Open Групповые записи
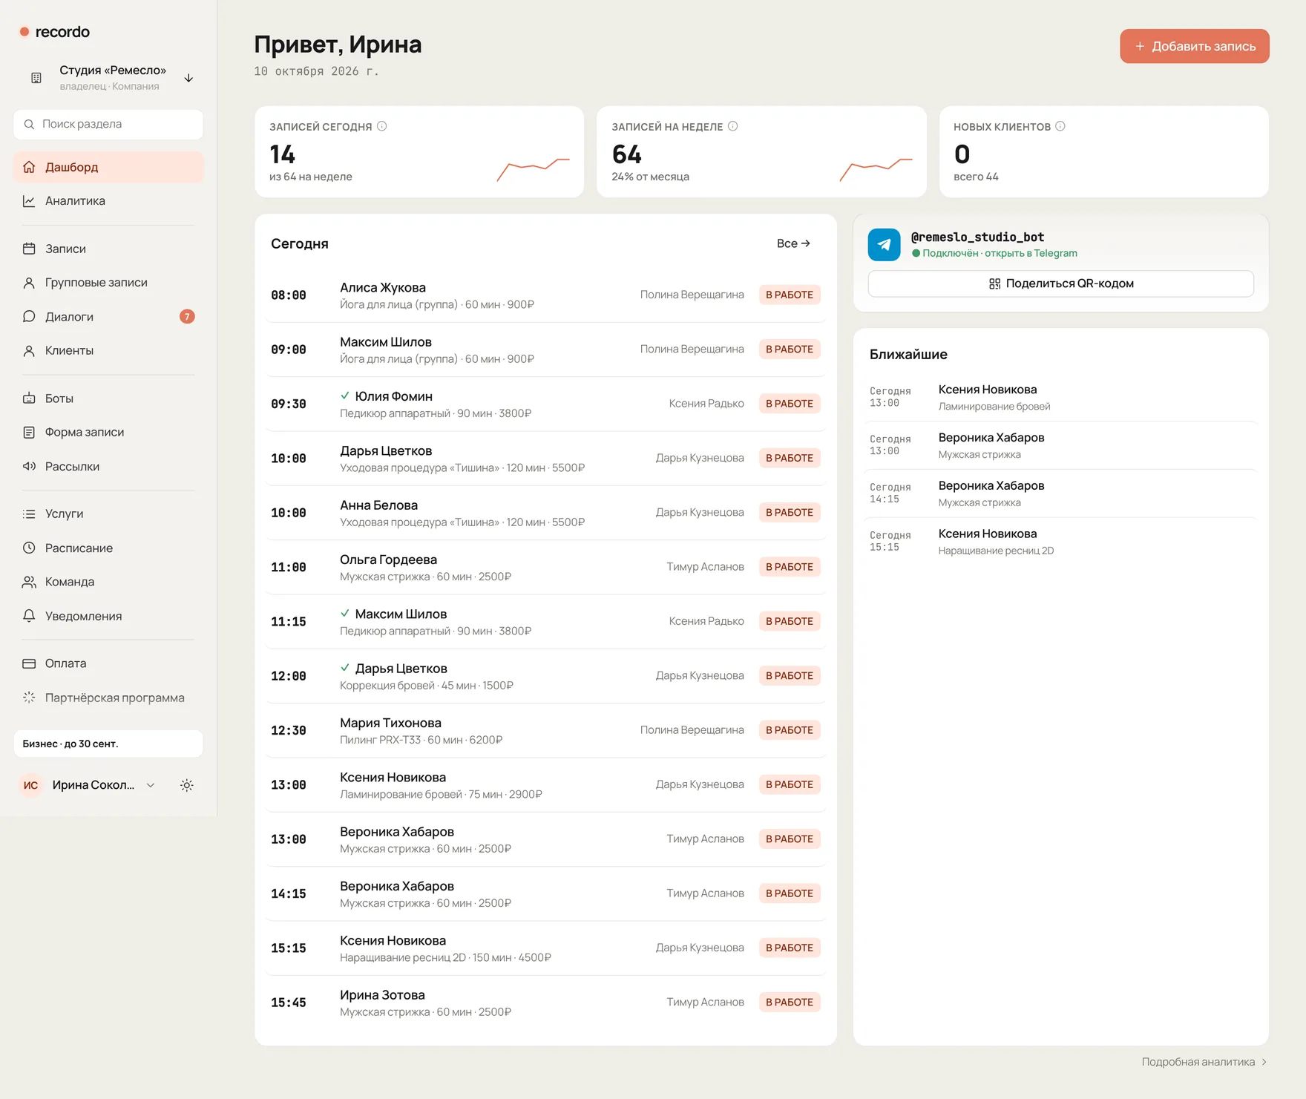 [108, 283]
